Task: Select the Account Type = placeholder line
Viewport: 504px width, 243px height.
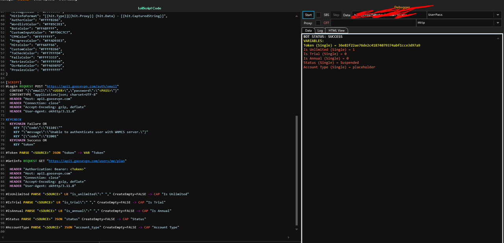Action: (x=339, y=67)
